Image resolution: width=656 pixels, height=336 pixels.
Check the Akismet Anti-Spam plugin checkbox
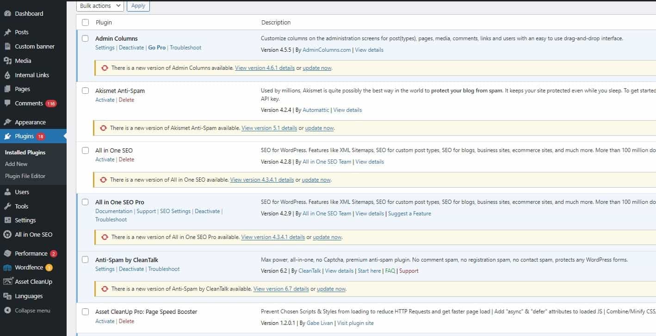coord(85,91)
